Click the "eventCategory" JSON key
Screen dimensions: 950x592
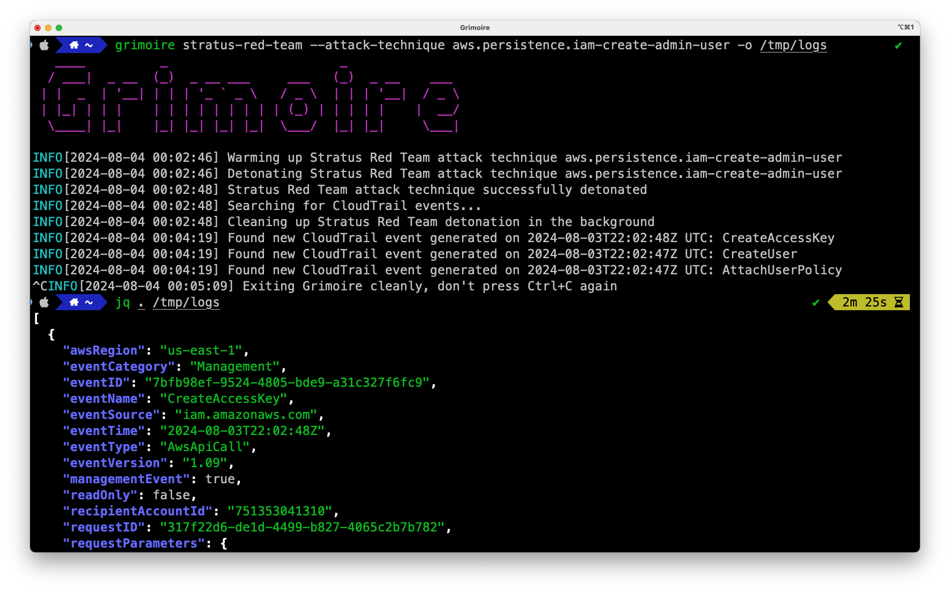pyautogui.click(x=119, y=367)
